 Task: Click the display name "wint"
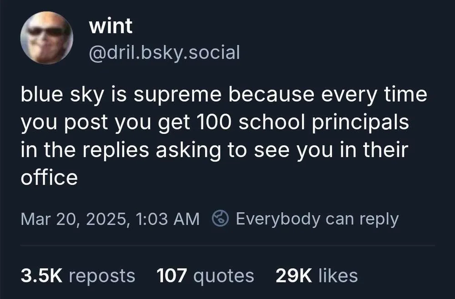(x=111, y=26)
